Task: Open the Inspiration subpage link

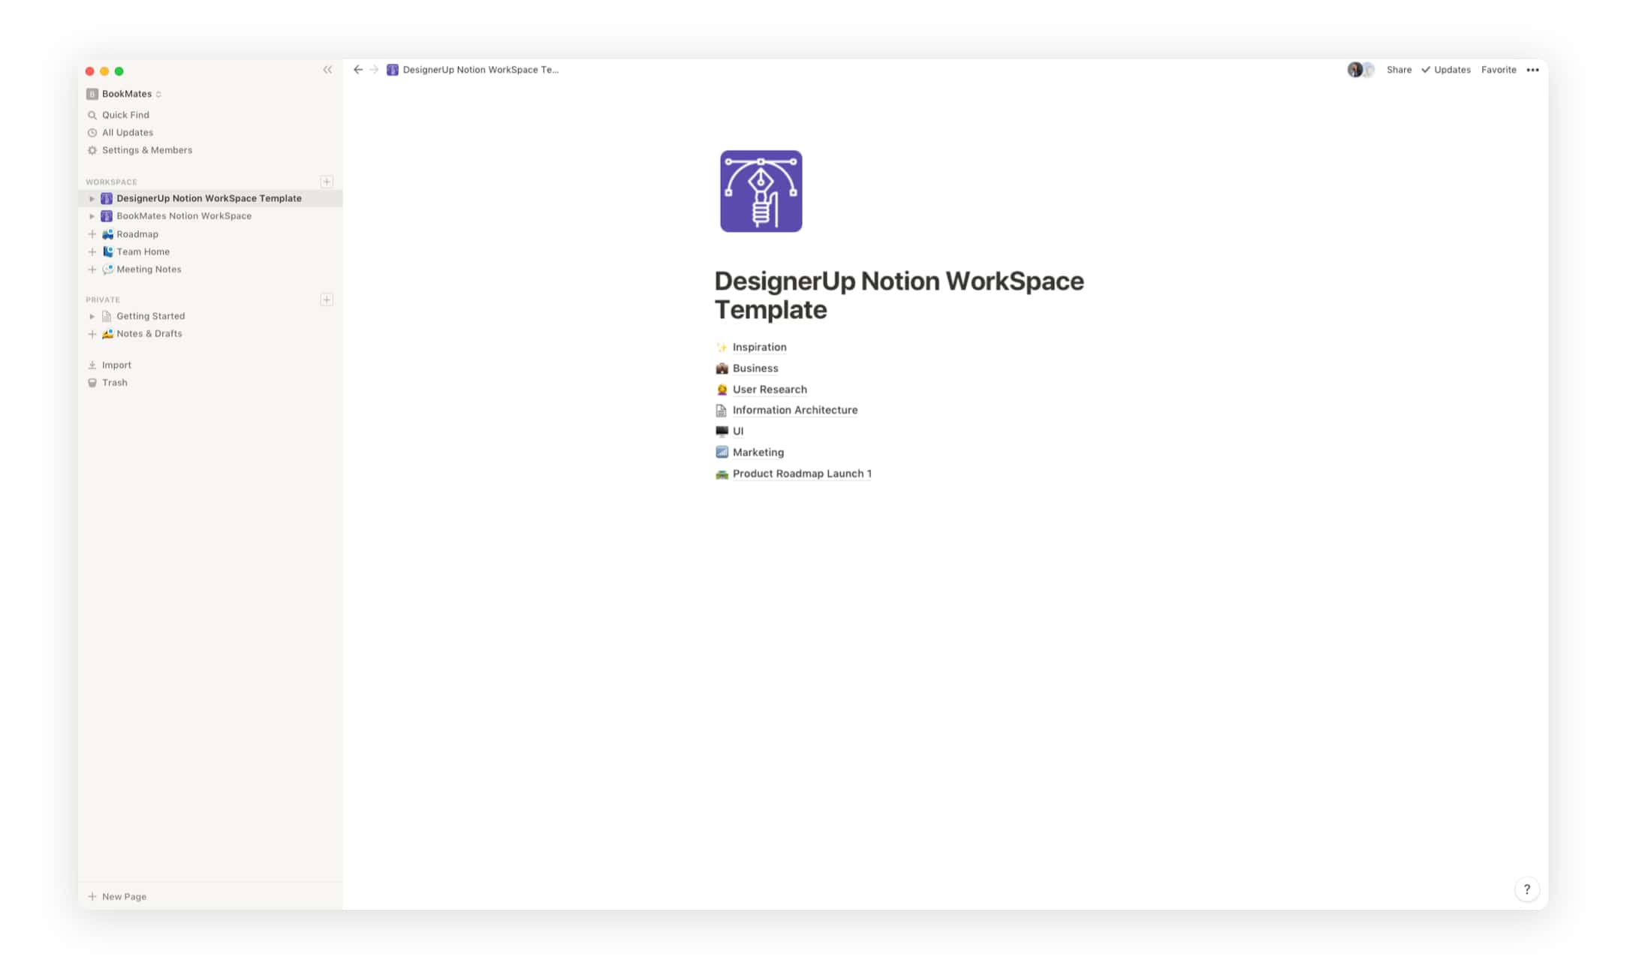Action: click(x=759, y=348)
